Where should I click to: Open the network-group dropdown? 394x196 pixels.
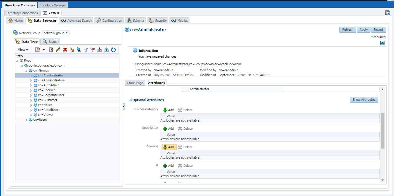pyautogui.click(x=56, y=33)
